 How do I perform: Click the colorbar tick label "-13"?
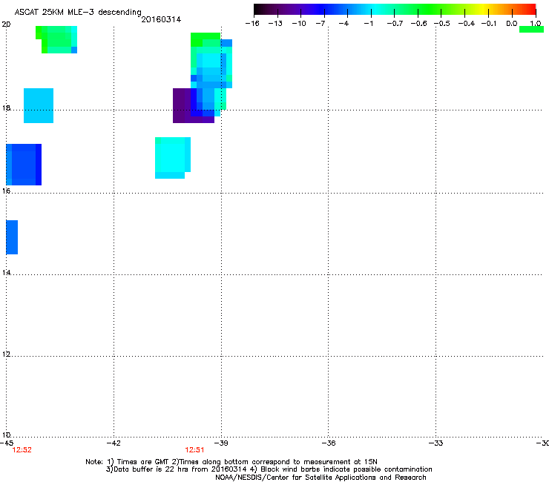[275, 24]
